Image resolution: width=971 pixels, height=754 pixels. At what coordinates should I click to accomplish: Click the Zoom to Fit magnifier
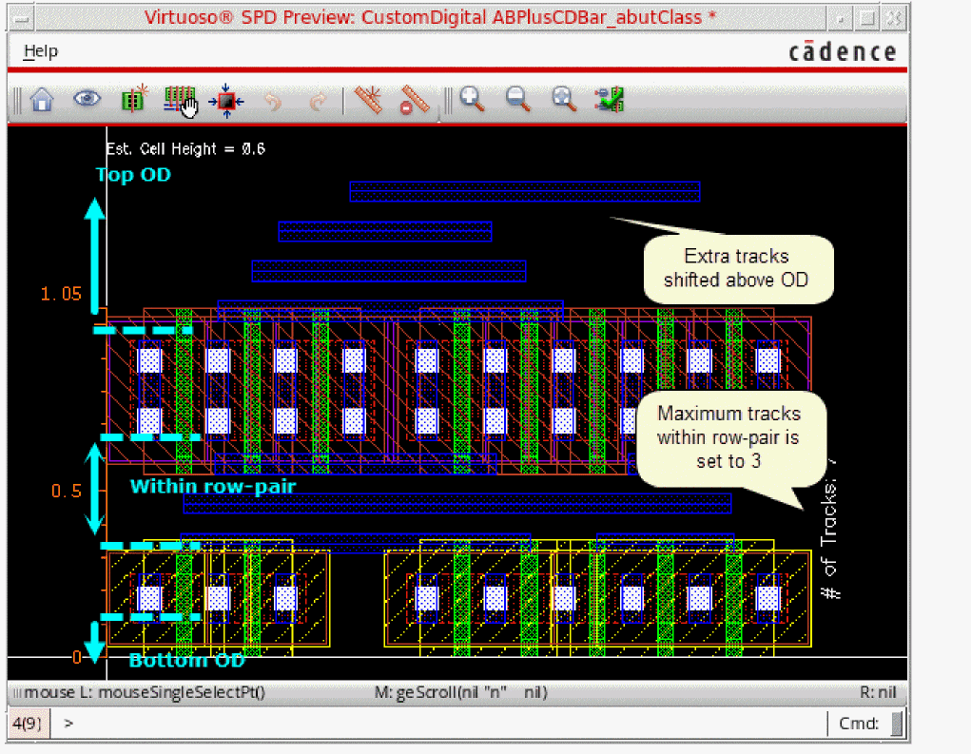coord(564,99)
